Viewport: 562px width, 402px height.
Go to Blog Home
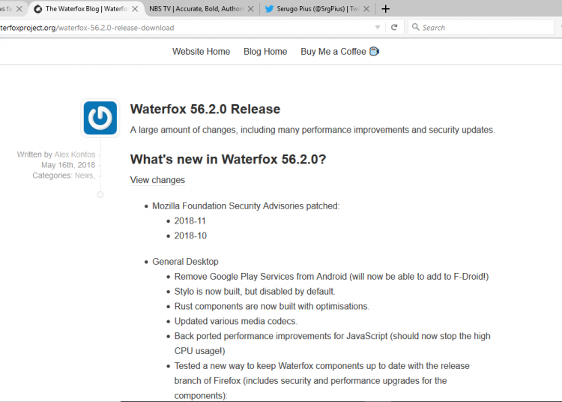click(x=265, y=52)
